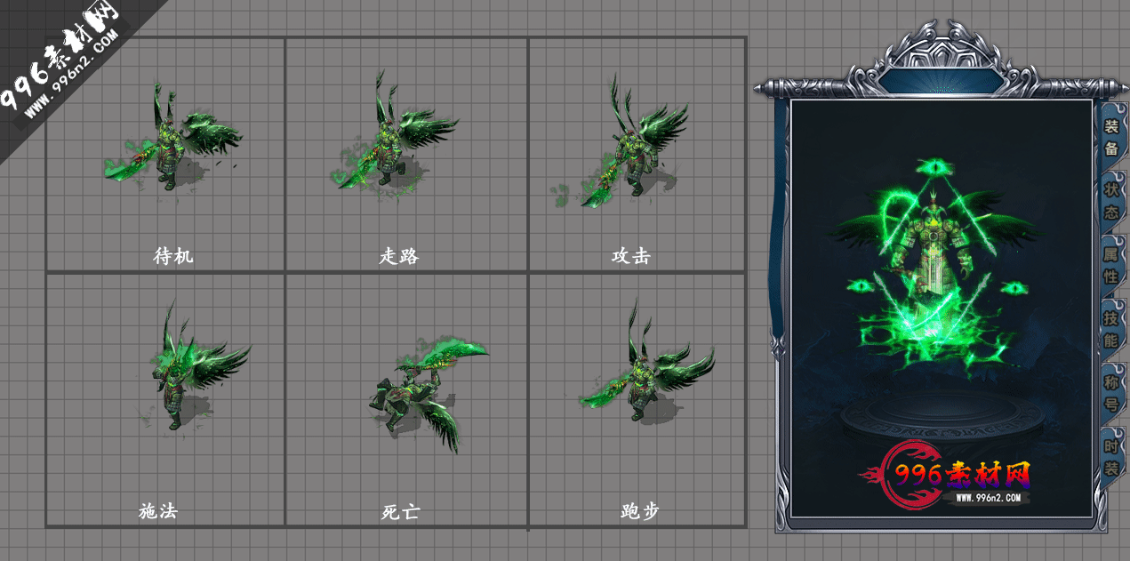Viewport: 1130px width, 561px height.
Task: Click the 施法 label text
Action: pos(158,511)
